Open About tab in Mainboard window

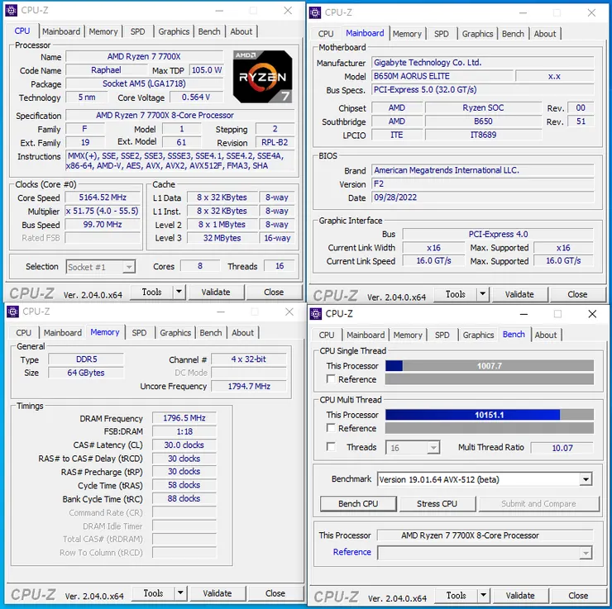545,34
